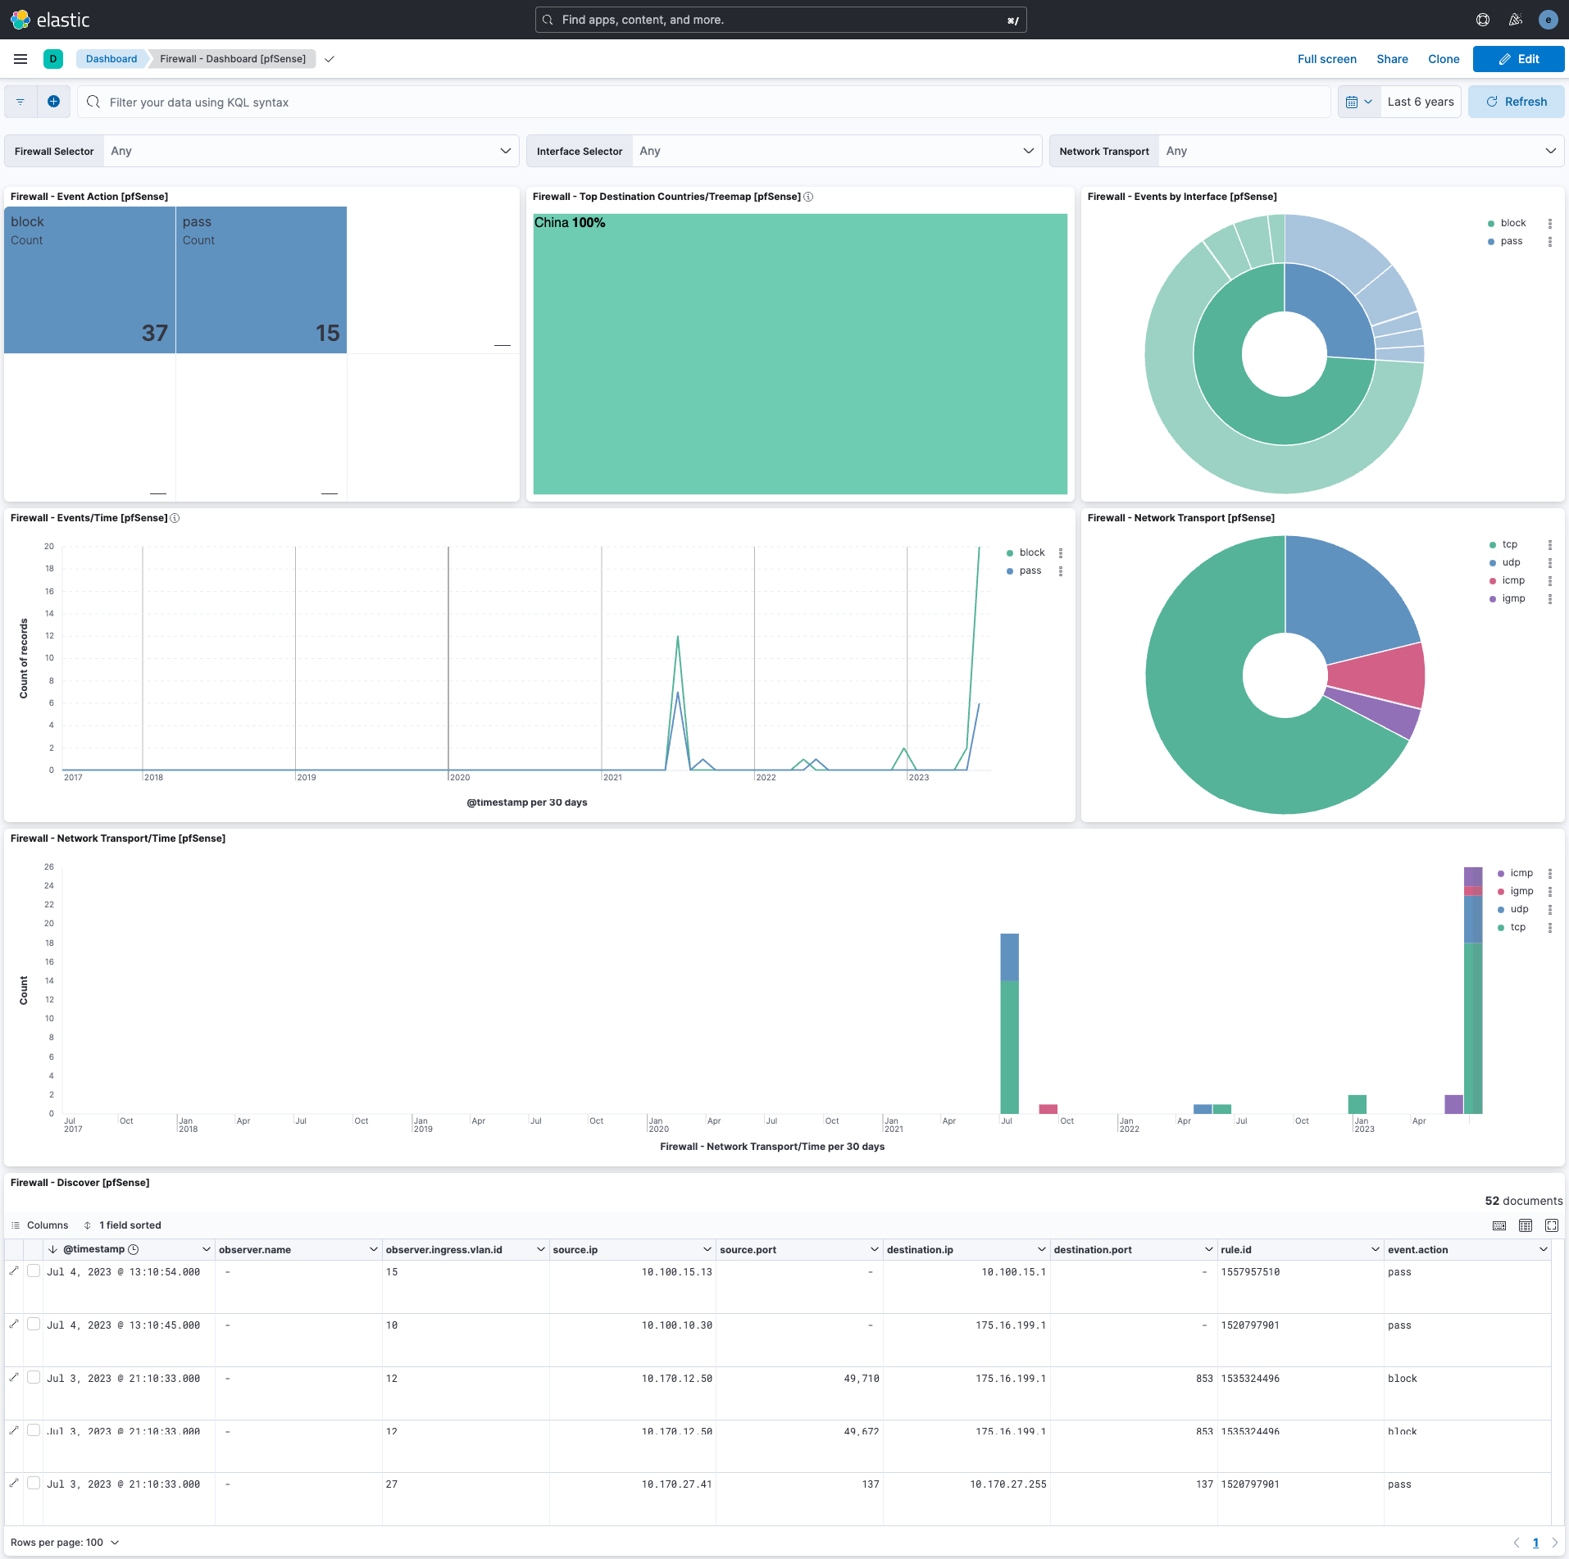Image resolution: width=1569 pixels, height=1559 pixels.
Task: Open the main navigation hamburger menu
Action: pyautogui.click(x=20, y=58)
